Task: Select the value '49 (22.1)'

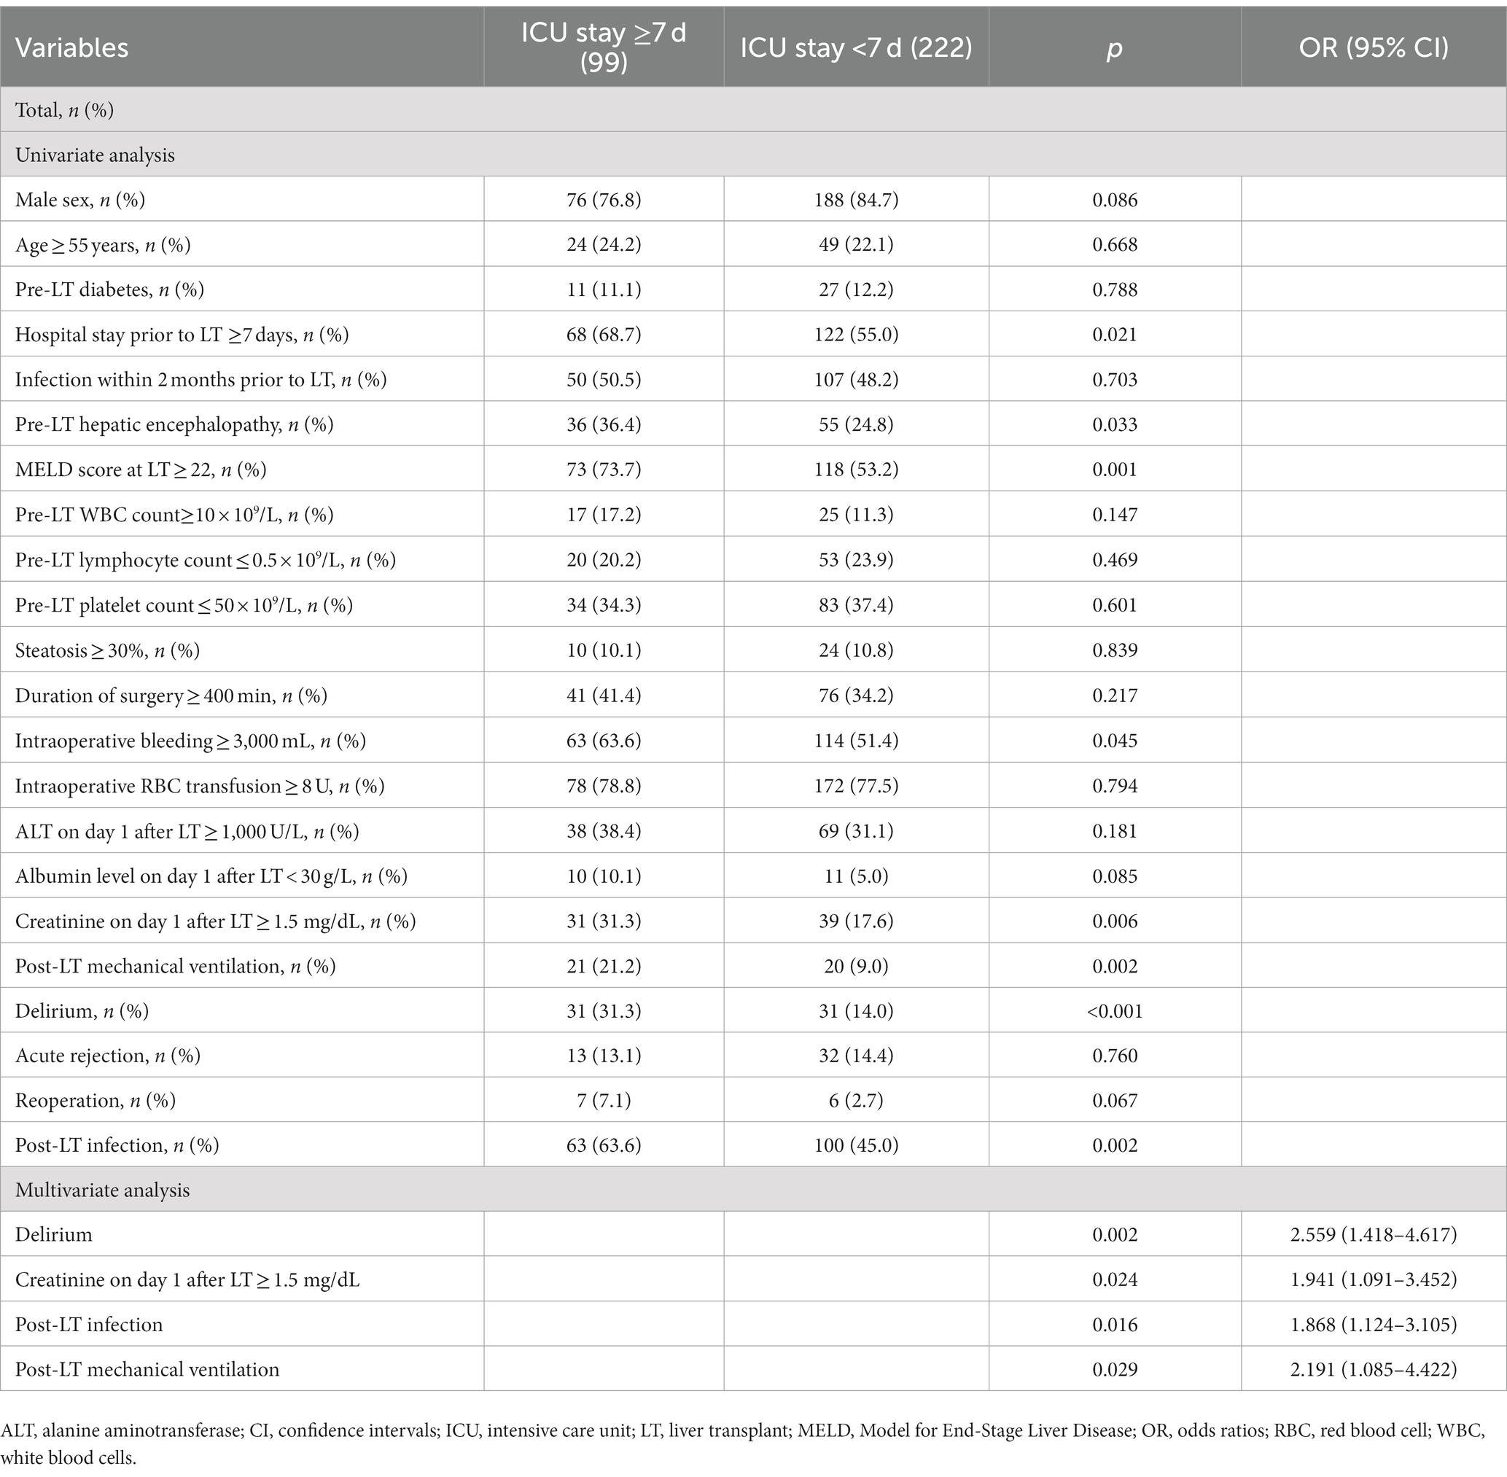Action: pos(856,245)
